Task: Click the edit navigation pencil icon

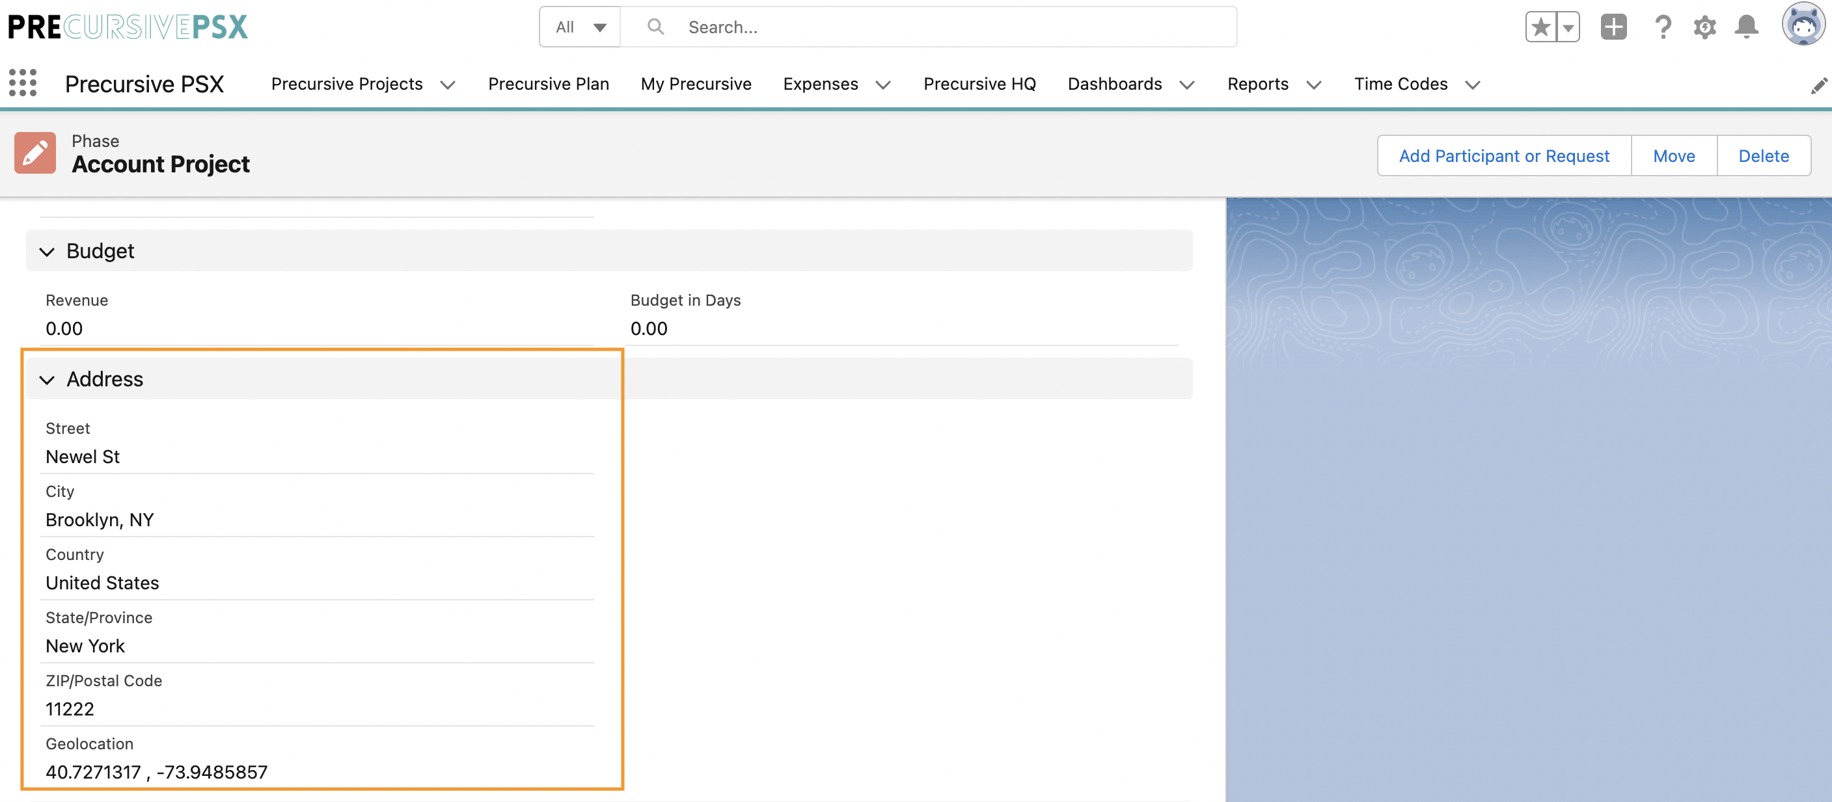Action: click(1818, 85)
